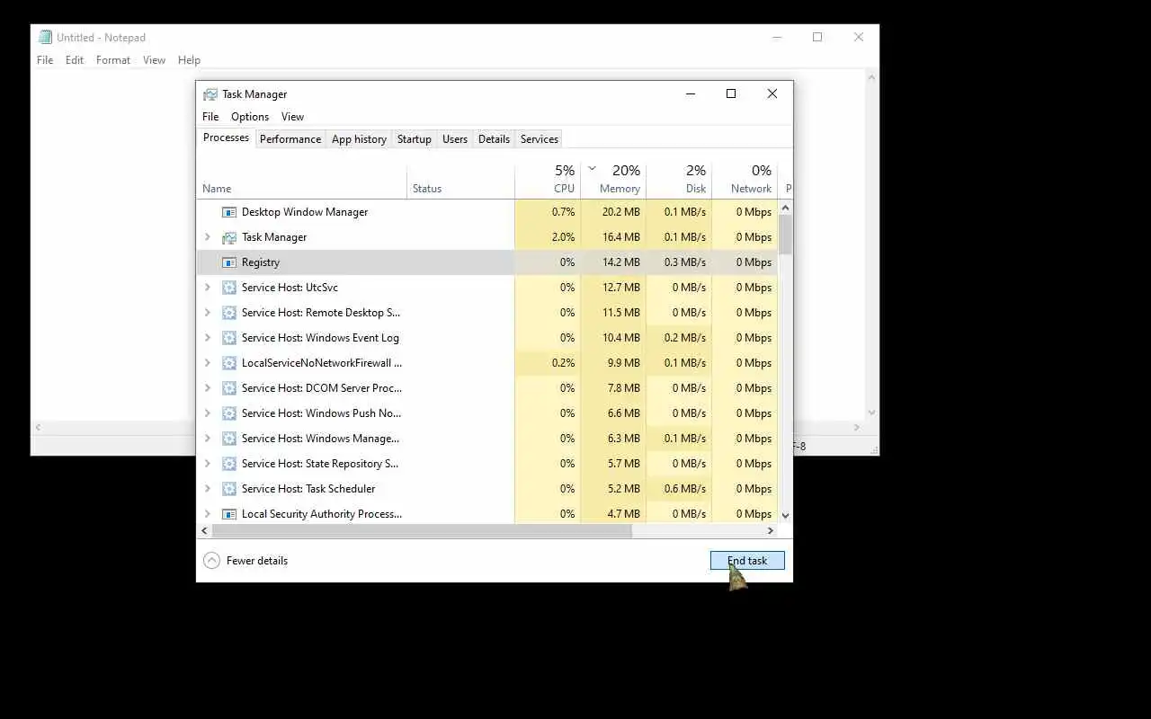This screenshot has width=1151, height=719.
Task: Click the Task Manager 2.0% CPU value
Action: [x=564, y=237]
